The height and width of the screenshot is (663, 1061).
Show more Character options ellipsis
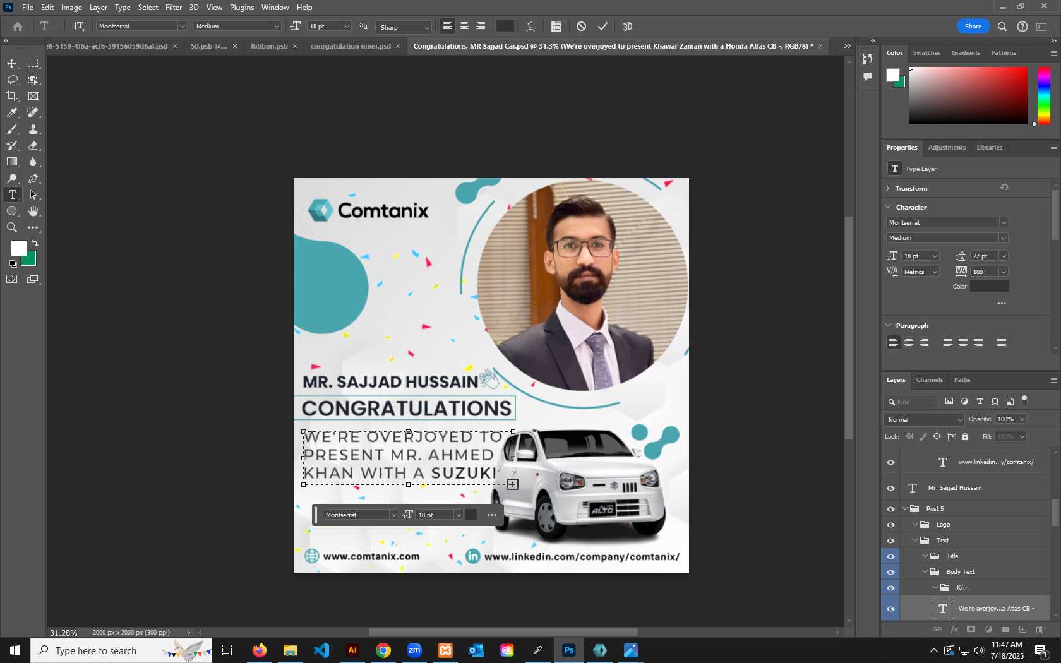click(x=1002, y=304)
